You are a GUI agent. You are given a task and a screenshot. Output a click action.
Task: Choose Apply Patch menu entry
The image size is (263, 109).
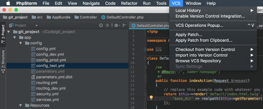click(213, 35)
